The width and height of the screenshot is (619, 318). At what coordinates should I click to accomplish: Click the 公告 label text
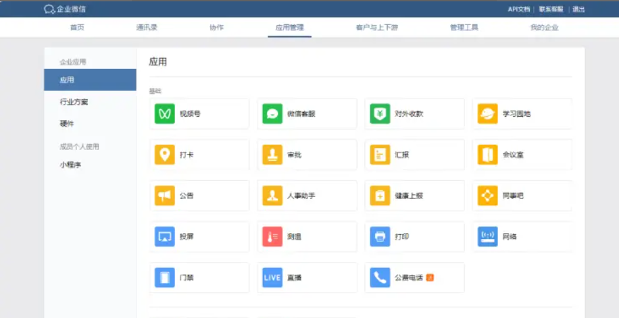(187, 196)
